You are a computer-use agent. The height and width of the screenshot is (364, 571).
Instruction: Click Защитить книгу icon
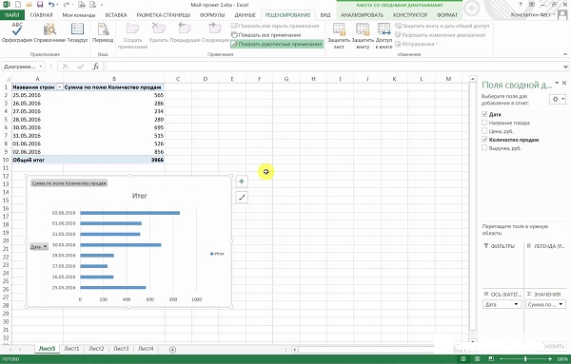(x=363, y=29)
